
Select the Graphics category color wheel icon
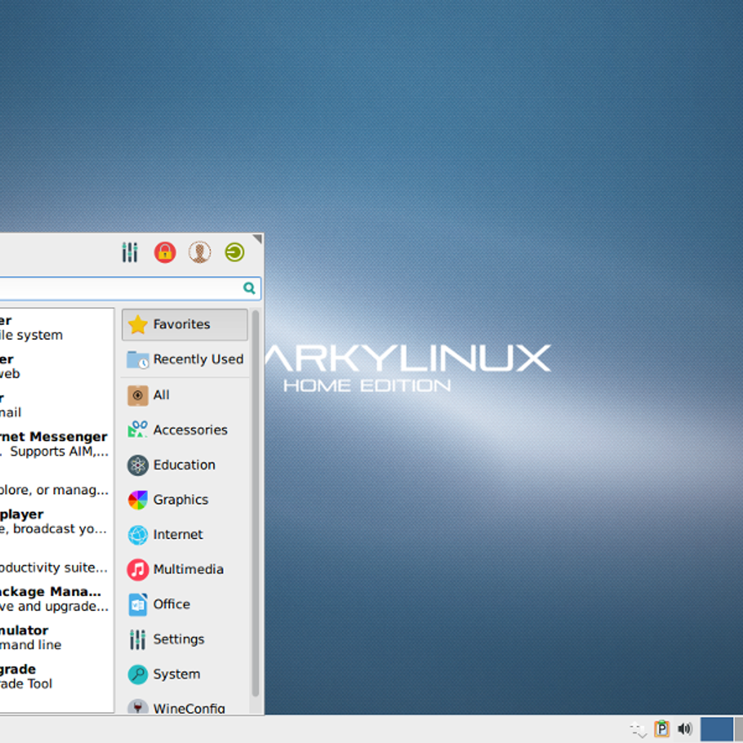[x=137, y=500]
